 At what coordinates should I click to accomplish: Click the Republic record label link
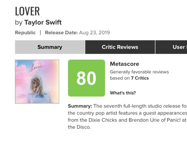(x=25, y=33)
